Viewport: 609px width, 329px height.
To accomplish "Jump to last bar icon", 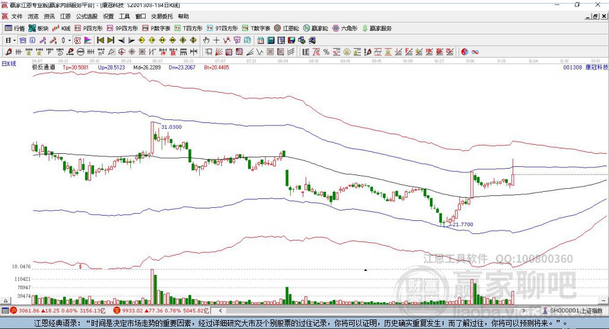I will pyautogui.click(x=111, y=40).
